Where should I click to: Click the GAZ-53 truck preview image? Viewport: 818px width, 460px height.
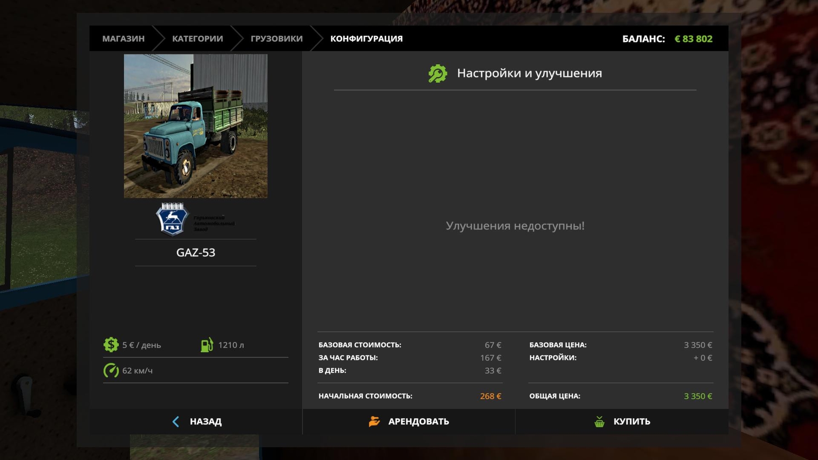[195, 126]
